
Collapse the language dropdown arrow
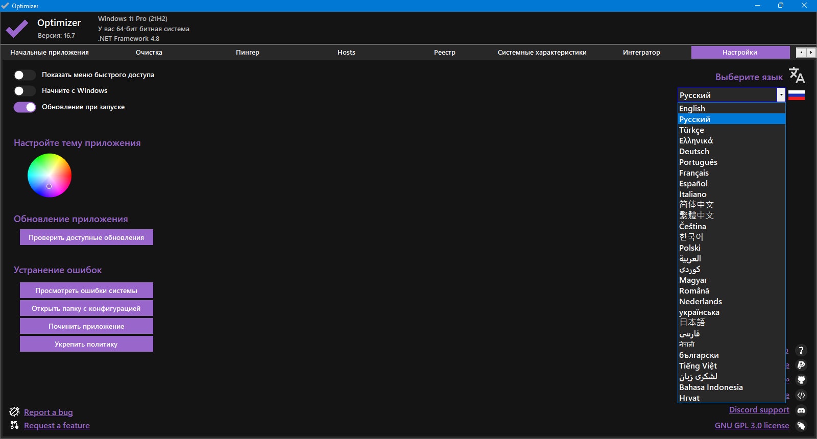point(781,95)
